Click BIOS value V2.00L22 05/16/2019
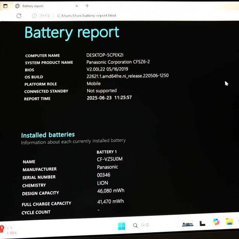 tap(107, 69)
